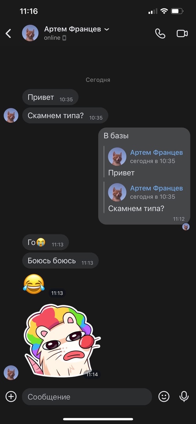Tap the Го message with crying emoji
196x424 pixels.
coord(46,242)
